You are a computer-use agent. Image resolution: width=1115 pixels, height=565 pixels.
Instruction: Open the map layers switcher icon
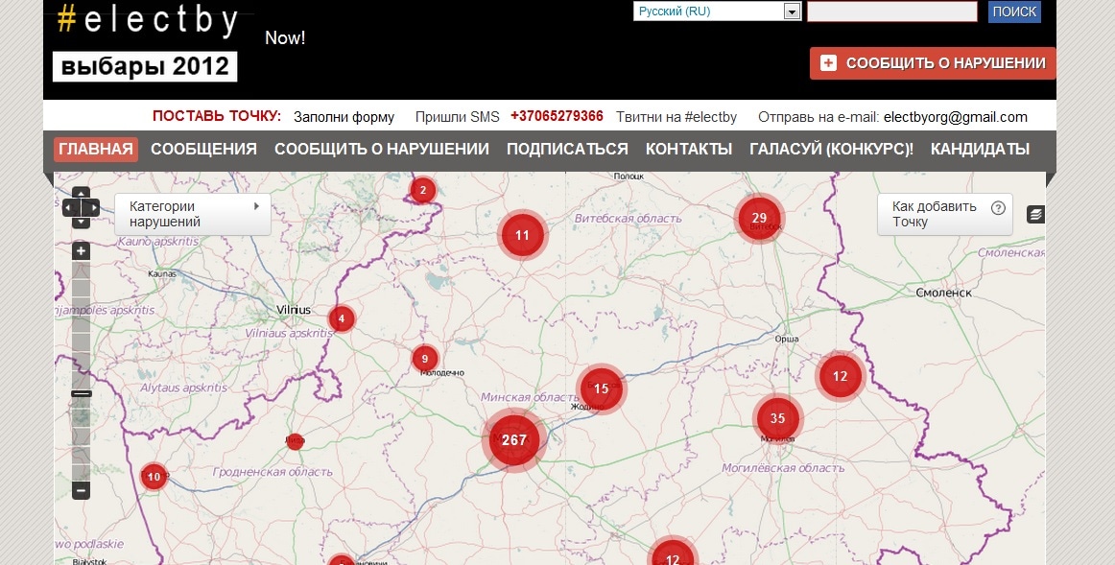(1035, 214)
